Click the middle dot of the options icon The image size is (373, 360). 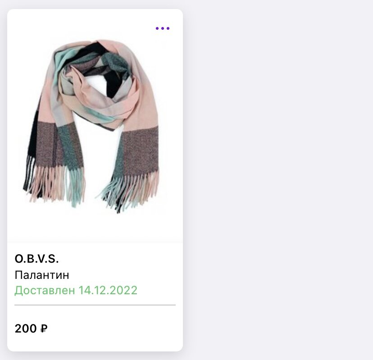163,28
